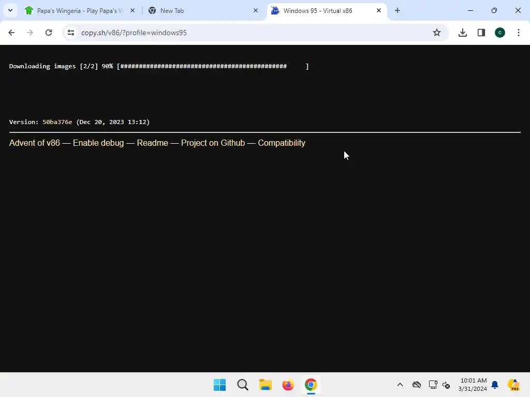530x397 pixels.
Task: Click the browser forward arrow
Action: pyautogui.click(x=30, y=33)
